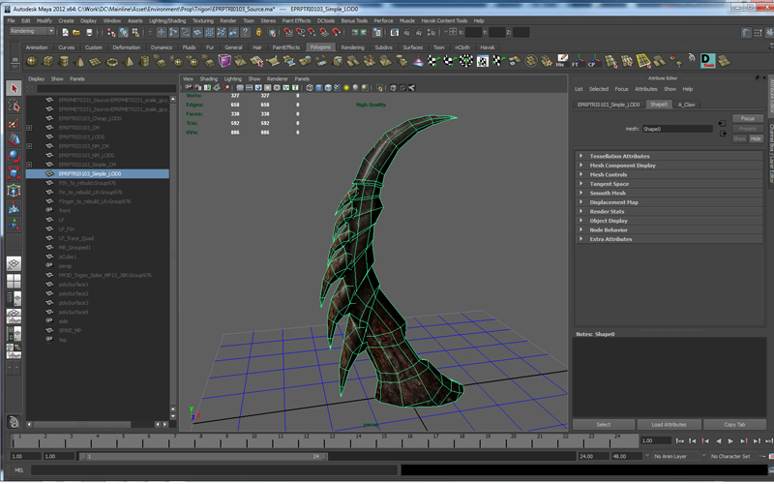Click the Copy Tab button
This screenshot has height=484, width=774.
pyautogui.click(x=734, y=425)
